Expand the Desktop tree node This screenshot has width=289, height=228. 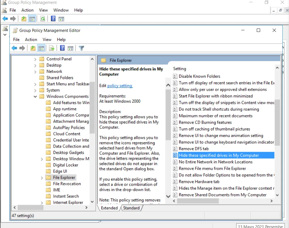35,65
